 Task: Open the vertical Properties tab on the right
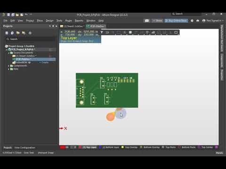pos(222,75)
